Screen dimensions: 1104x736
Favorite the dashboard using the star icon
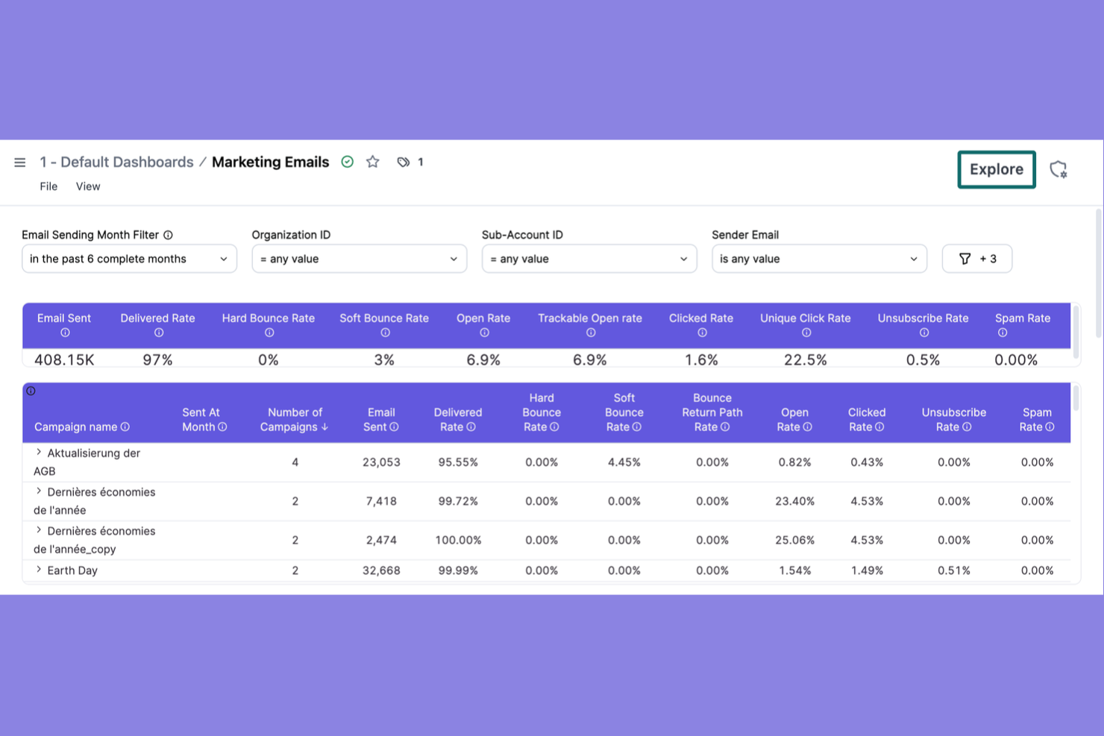[x=372, y=161]
